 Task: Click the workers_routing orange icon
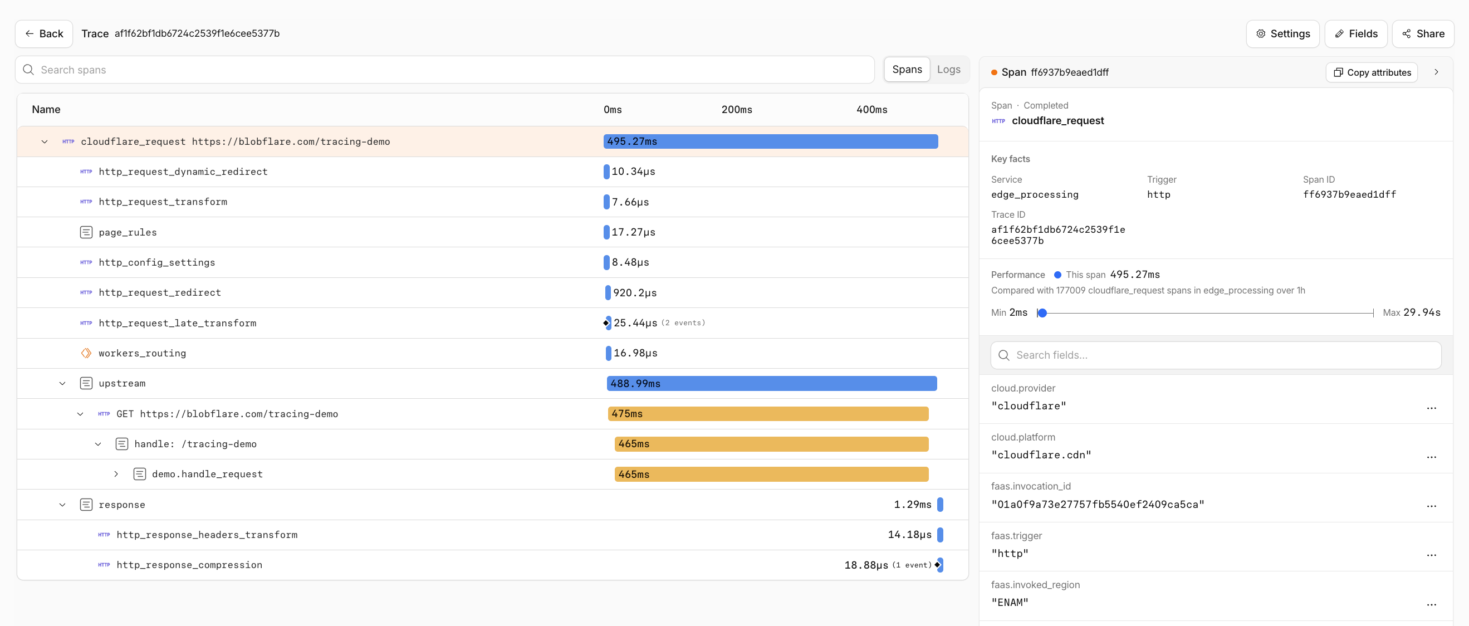(x=86, y=354)
